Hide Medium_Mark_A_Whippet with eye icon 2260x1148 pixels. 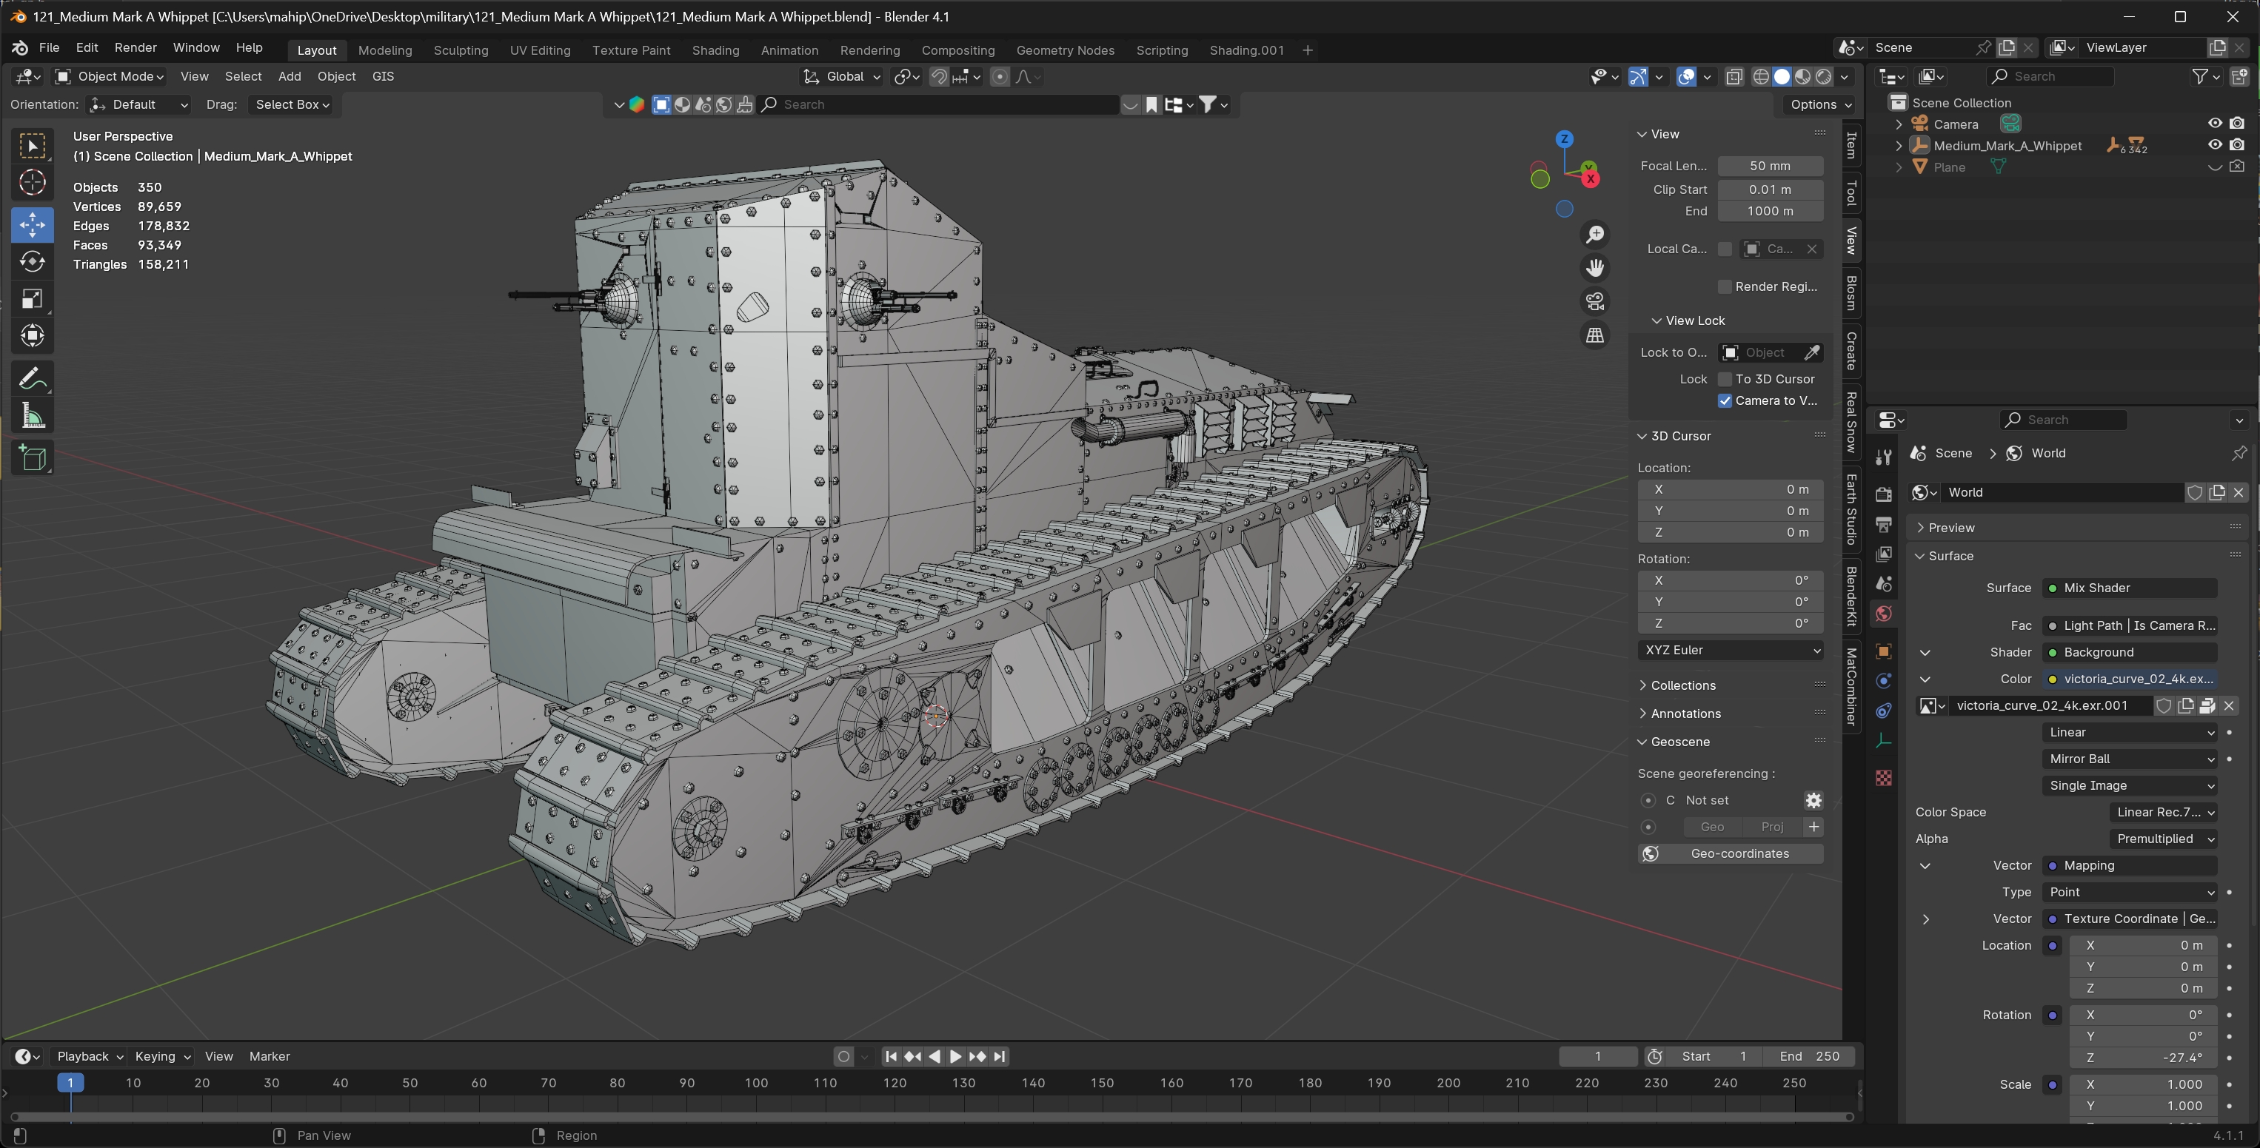2214,146
